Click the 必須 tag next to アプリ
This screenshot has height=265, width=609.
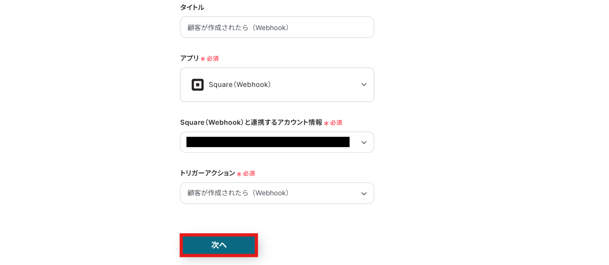pyautogui.click(x=212, y=59)
